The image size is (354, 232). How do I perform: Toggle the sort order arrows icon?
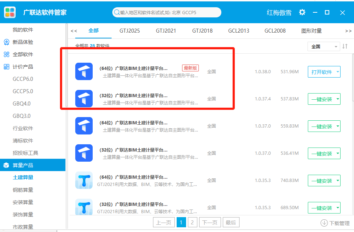[x=345, y=46]
